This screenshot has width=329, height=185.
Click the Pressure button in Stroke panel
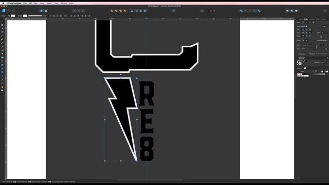point(312,54)
